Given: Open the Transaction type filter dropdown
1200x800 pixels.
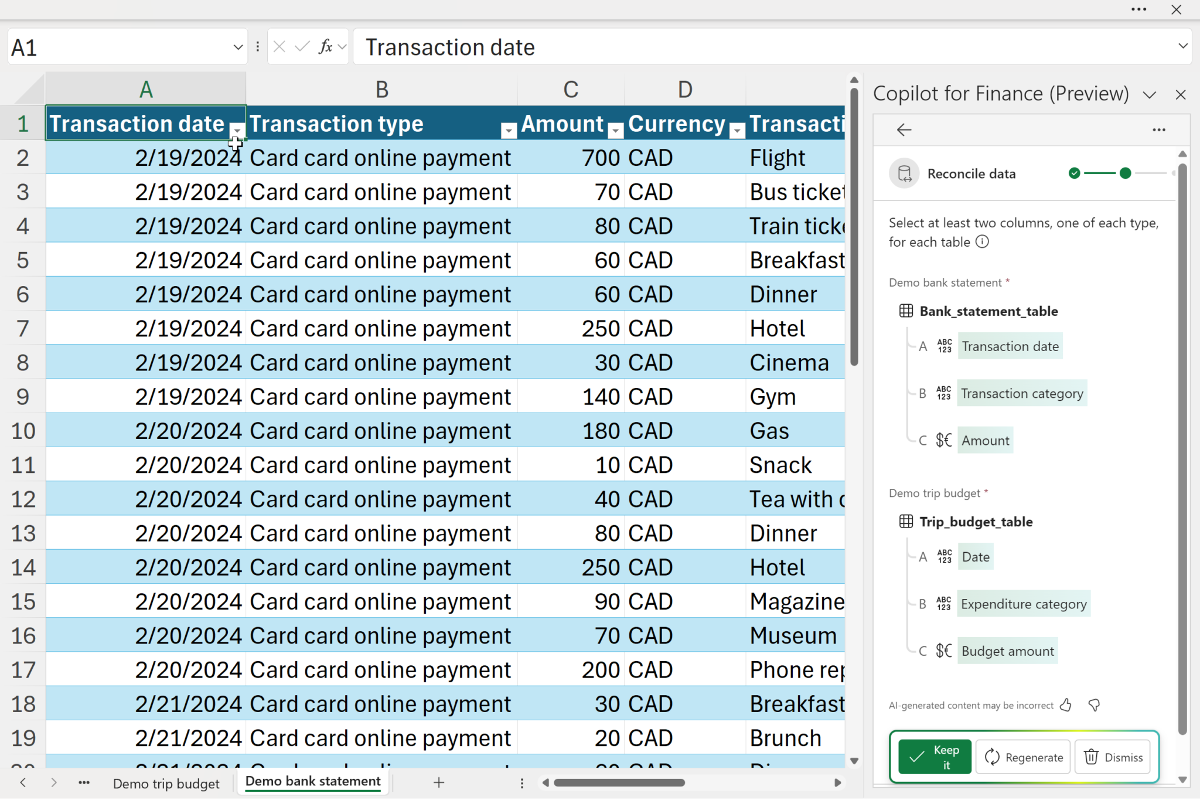Looking at the screenshot, I should pos(509,131).
